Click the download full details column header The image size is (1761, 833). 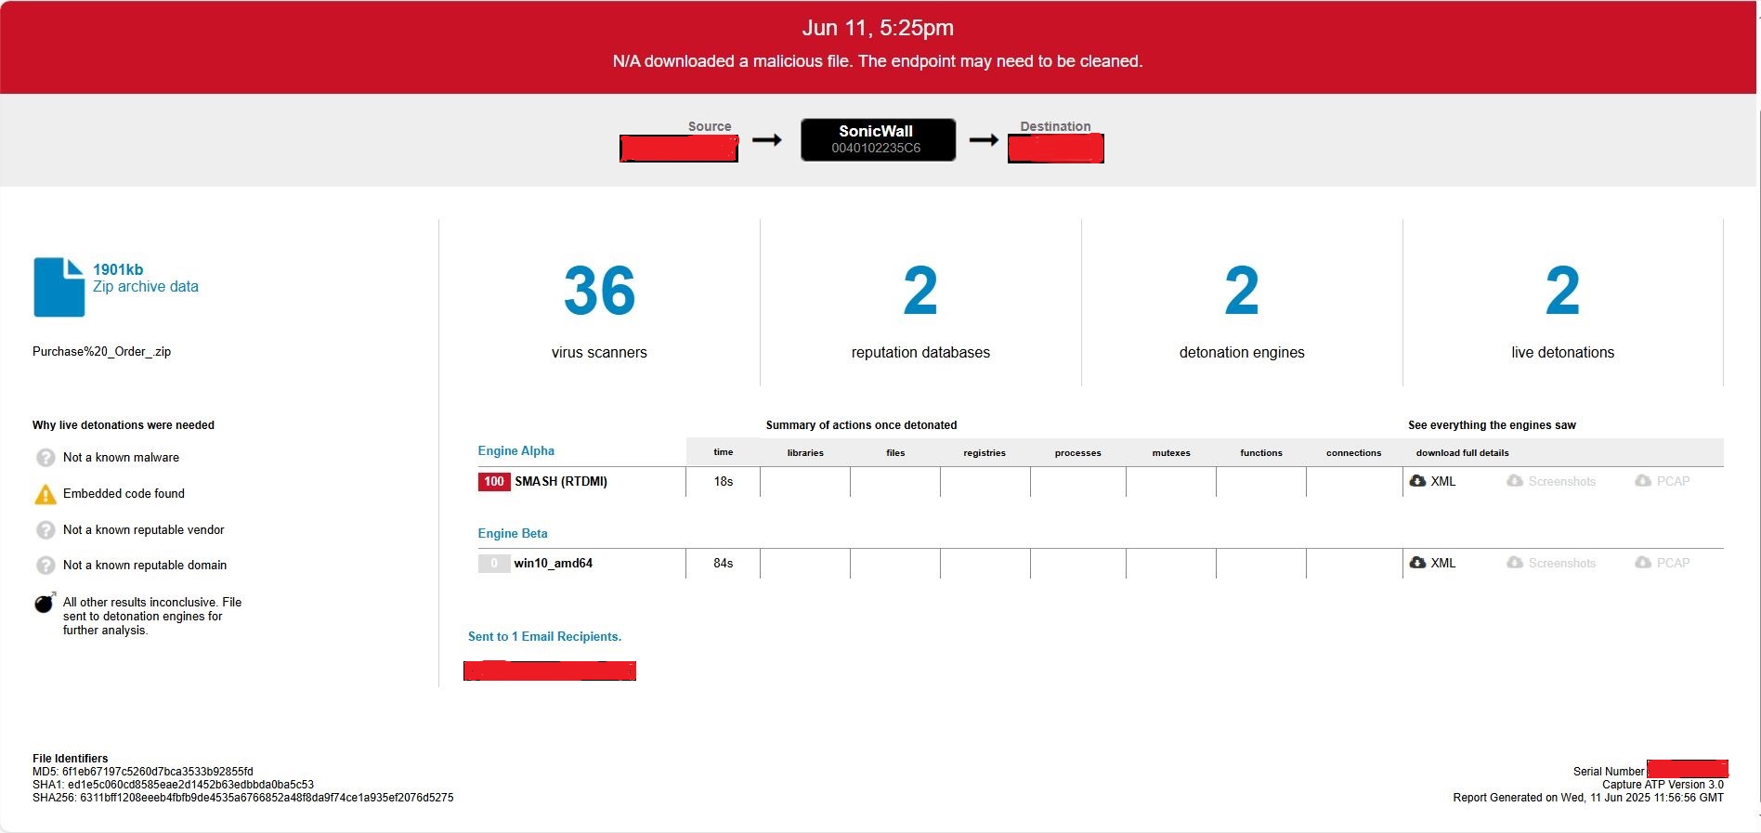(x=1463, y=453)
